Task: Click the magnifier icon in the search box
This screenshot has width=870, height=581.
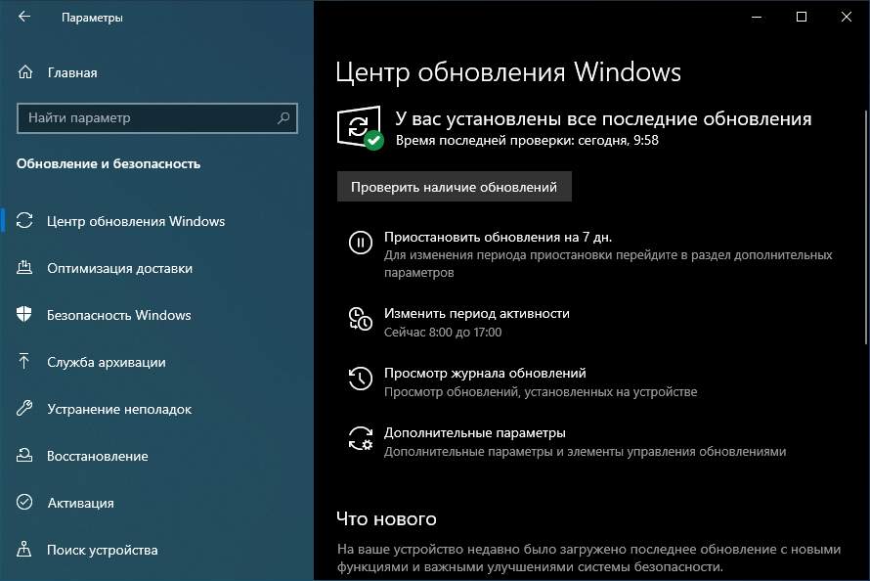Action: point(283,118)
